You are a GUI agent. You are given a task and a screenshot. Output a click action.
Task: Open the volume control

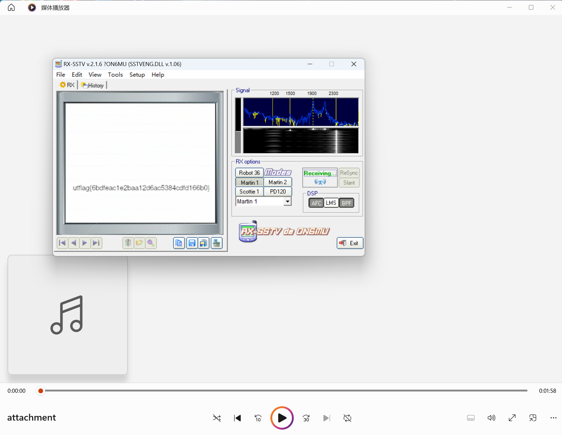coord(492,418)
